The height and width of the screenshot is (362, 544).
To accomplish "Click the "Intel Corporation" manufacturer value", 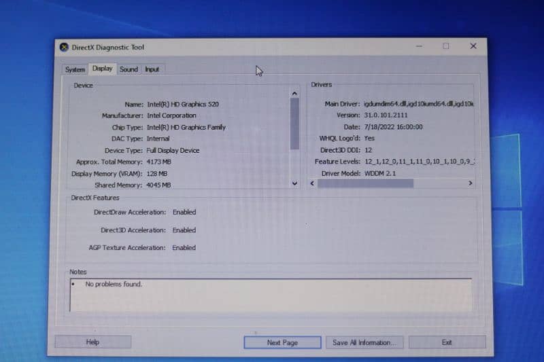I will pyautogui.click(x=171, y=115).
